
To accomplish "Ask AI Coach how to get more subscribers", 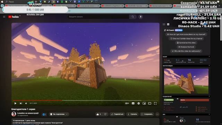I will [x=186, y=34].
